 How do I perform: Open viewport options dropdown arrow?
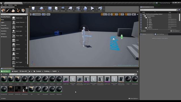pyautogui.click(x=31, y=14)
